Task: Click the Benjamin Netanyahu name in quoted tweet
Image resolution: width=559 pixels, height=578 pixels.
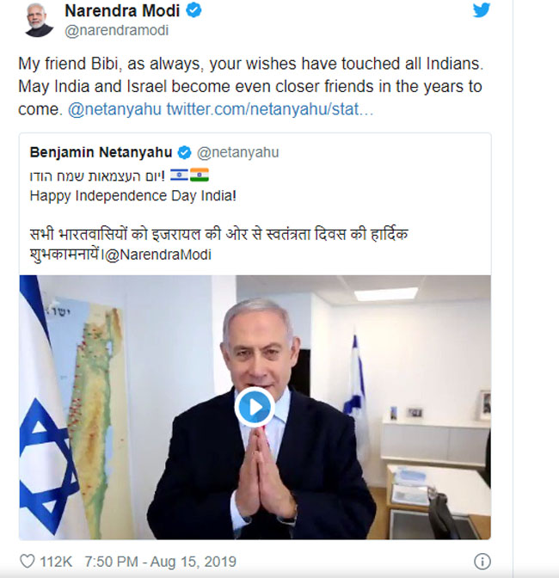Action: [x=101, y=152]
